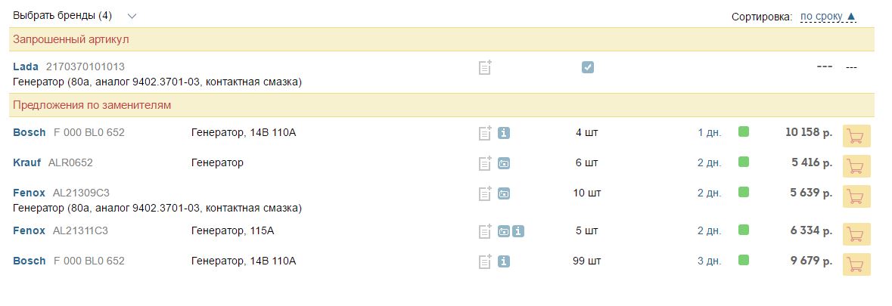Screen dimensions: 892x306
Task: Open photo icon for Fenox AL21309C3
Action: (504, 193)
